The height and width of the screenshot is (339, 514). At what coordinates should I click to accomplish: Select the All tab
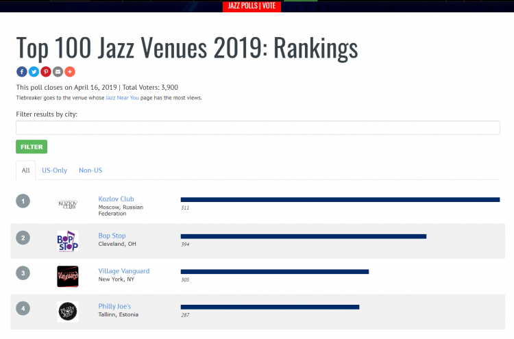tap(25, 171)
